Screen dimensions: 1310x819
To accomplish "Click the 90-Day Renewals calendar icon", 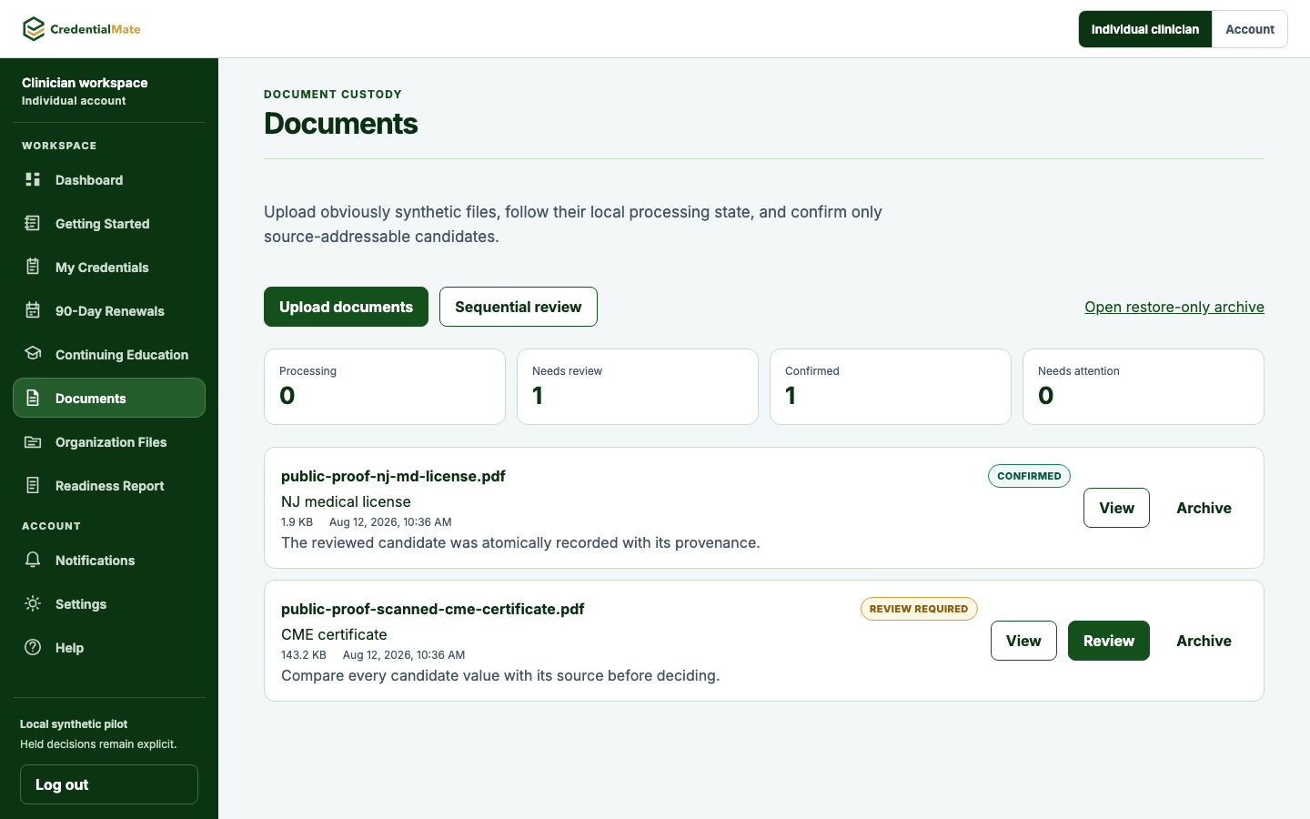I will pyautogui.click(x=33, y=310).
